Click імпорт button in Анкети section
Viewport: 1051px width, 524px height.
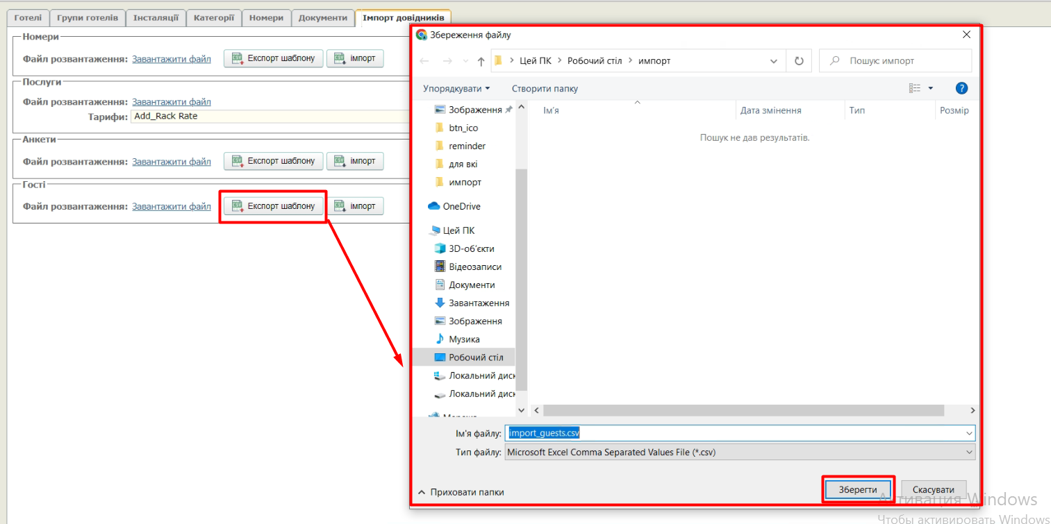[355, 161]
